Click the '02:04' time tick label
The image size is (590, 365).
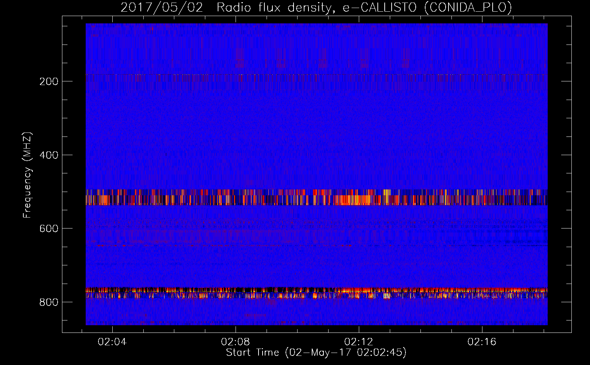[x=112, y=342]
